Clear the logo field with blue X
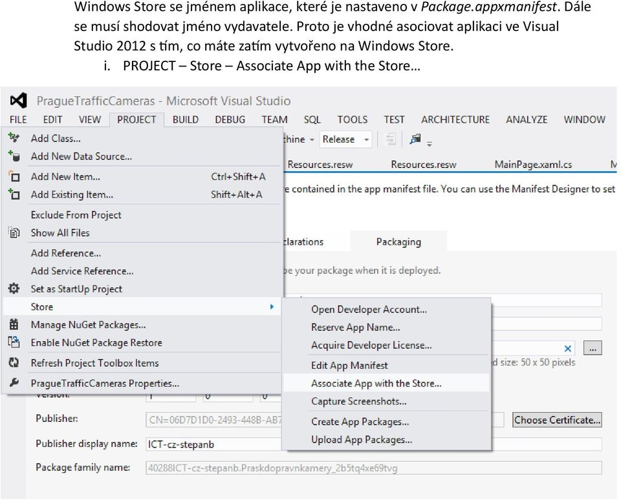The image size is (621, 500). tap(567, 348)
